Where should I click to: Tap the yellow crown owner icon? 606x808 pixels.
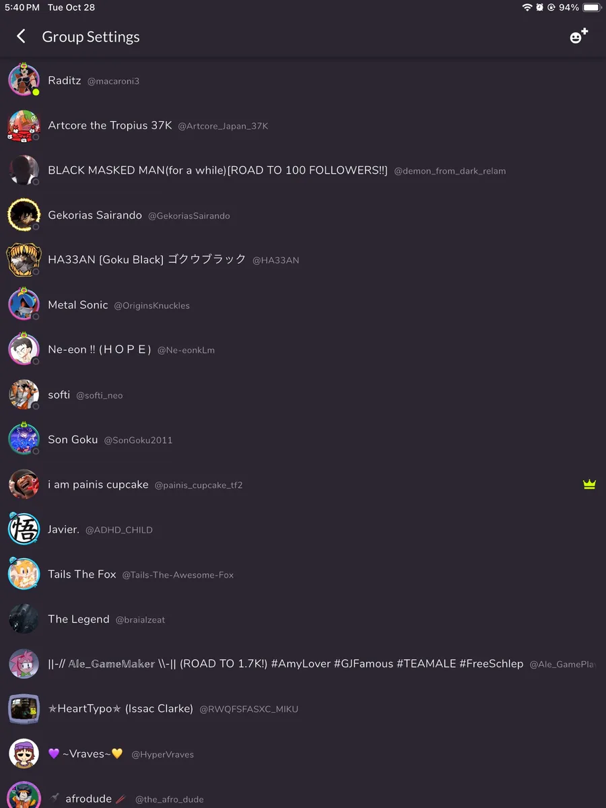[x=589, y=484]
